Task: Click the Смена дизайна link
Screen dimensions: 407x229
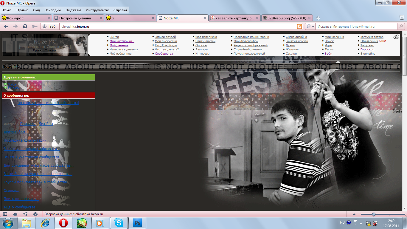Action: coord(296,37)
